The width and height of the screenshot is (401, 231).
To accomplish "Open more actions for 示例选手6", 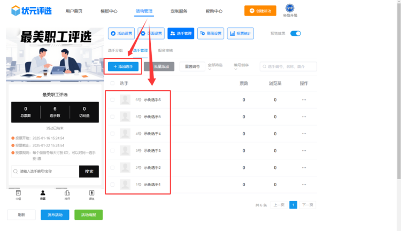I will tap(304, 99).
